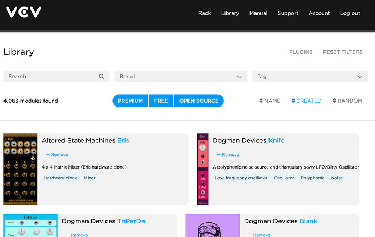Expand the Tag dropdown
The height and width of the screenshot is (237, 375).
pos(310,76)
